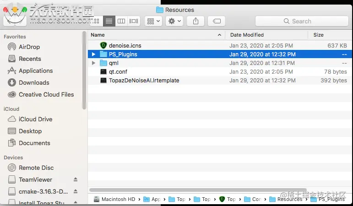The height and width of the screenshot is (206, 353).
Task: Switch to icon view mode
Action: 97,21
